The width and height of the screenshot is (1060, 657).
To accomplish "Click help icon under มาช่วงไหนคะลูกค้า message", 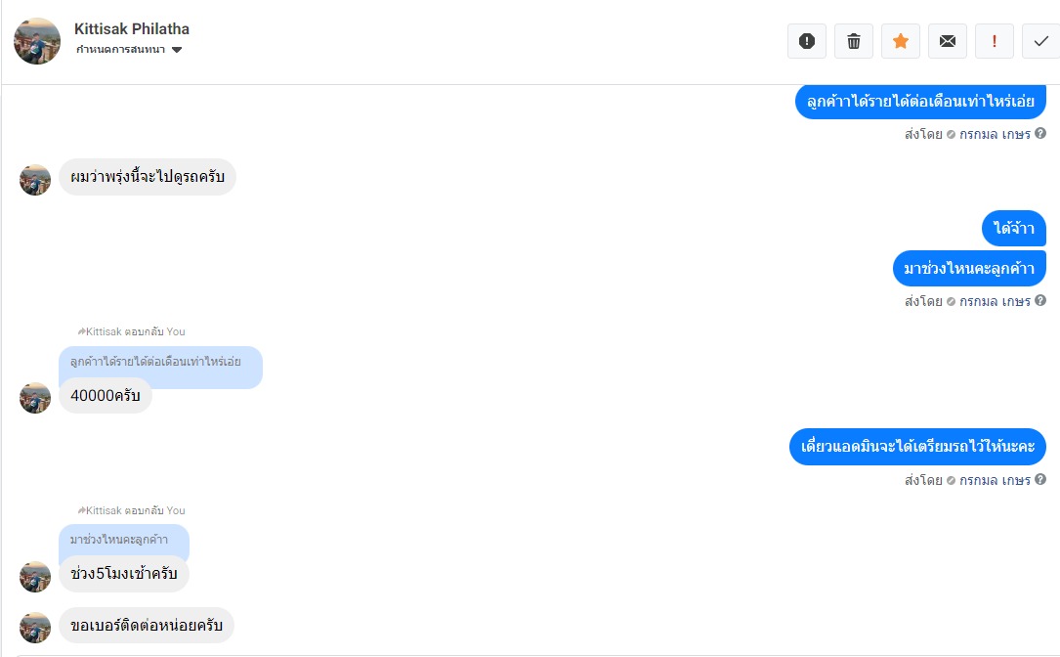I will coord(1040,301).
